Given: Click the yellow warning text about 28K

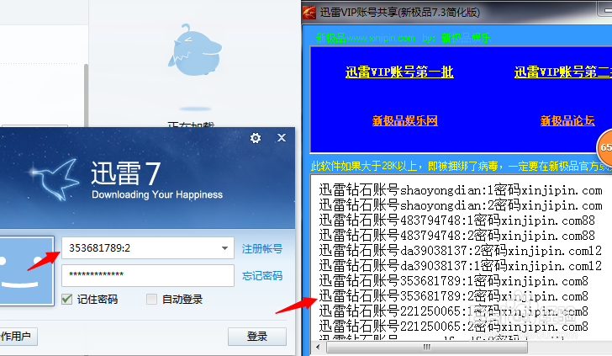Looking at the screenshot, I should [461, 167].
